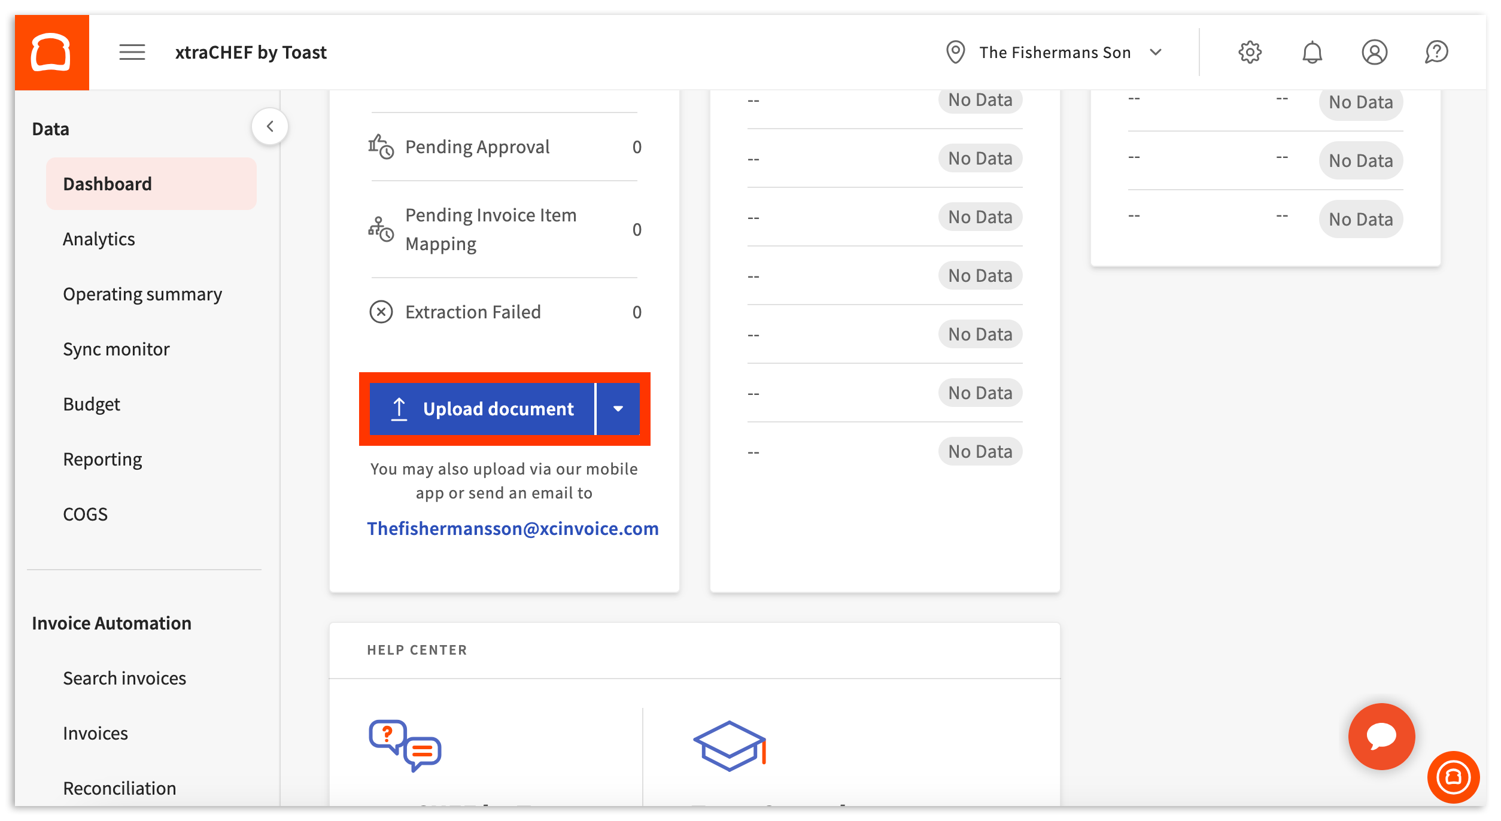Go to Analytics in sidebar
The image size is (1501, 821).
click(99, 239)
